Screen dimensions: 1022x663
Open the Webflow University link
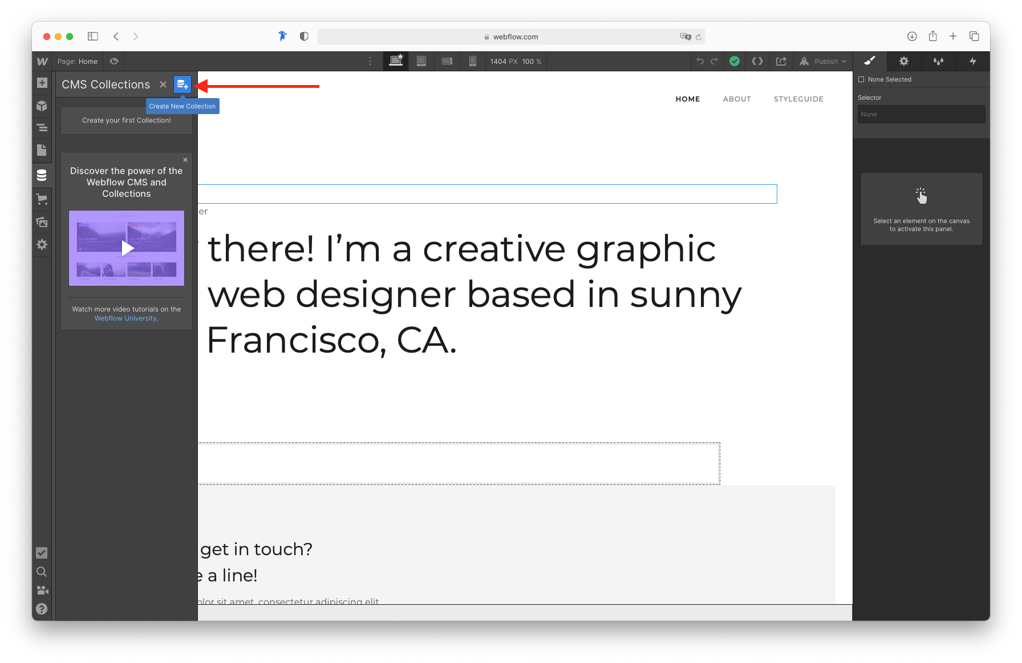(x=125, y=318)
